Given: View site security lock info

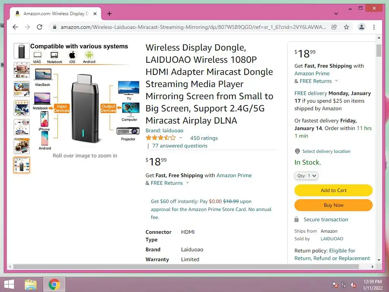Looking at the screenshot, I should coord(55,27).
